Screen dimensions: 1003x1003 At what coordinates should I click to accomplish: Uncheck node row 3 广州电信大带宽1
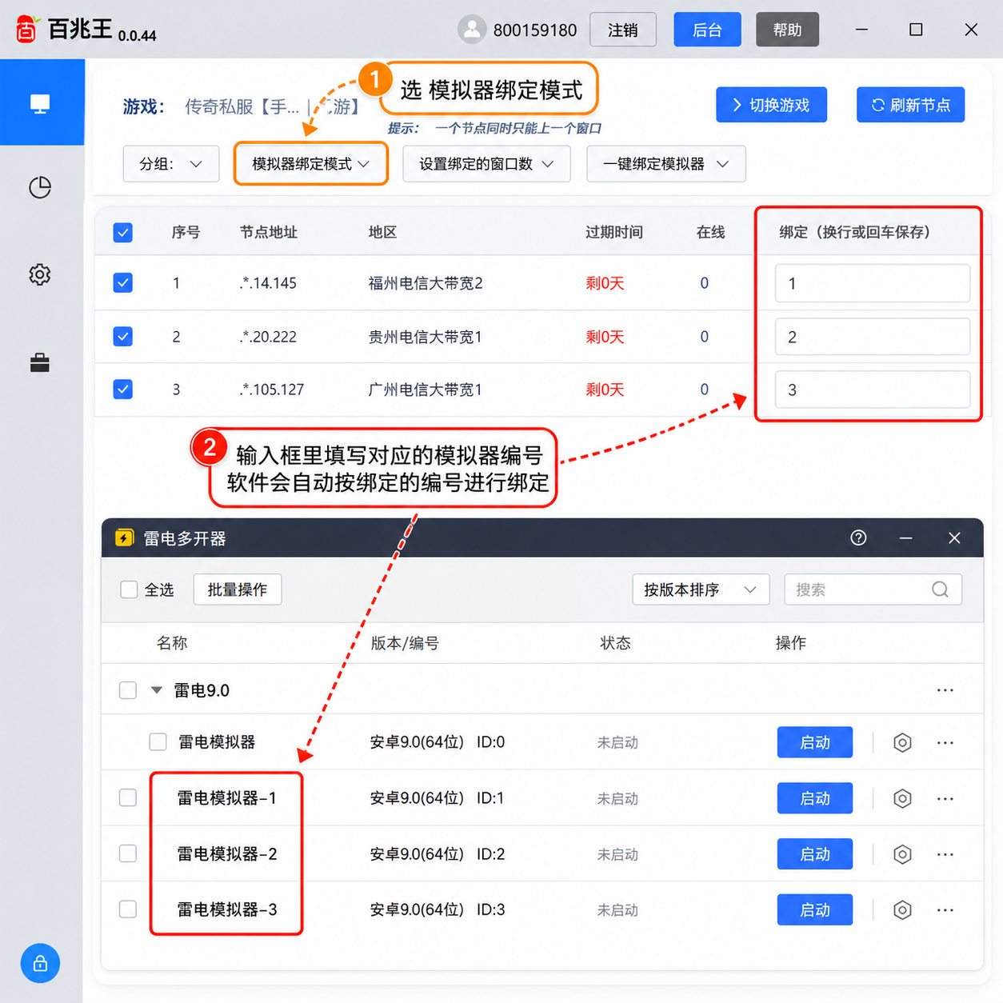[x=122, y=390]
